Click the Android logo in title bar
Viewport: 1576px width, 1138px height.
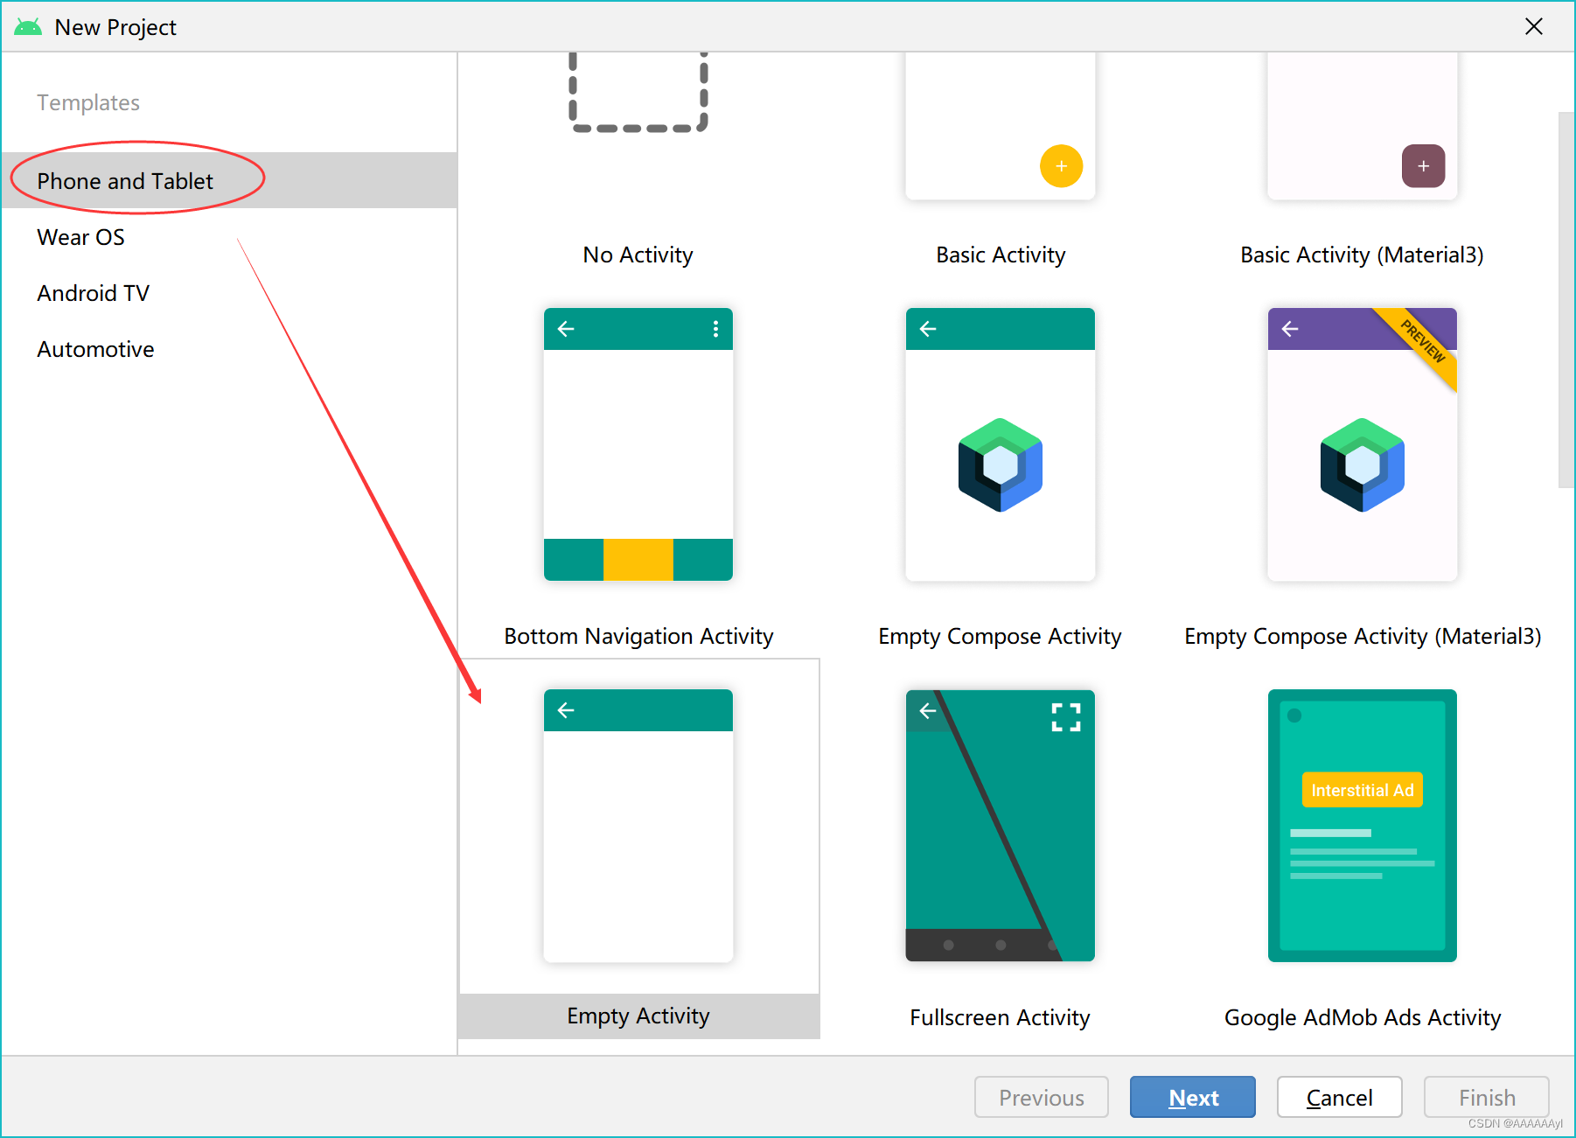click(x=28, y=27)
